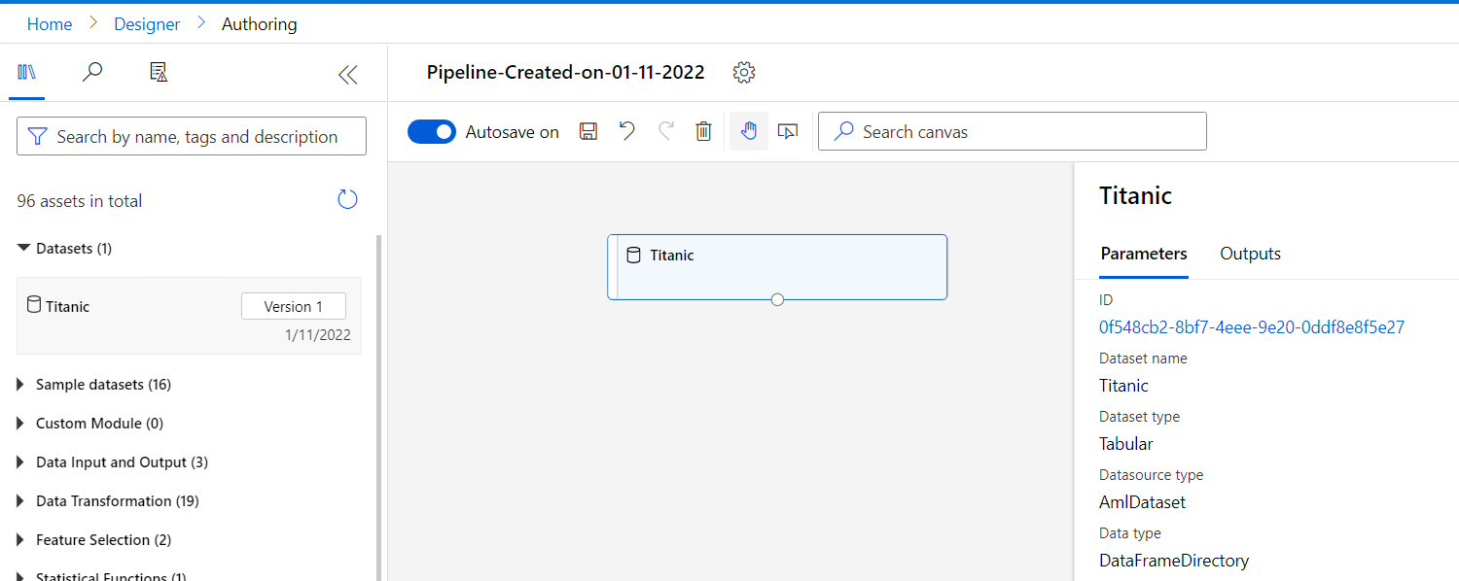Click the Dataset name value Titanic

(x=1124, y=386)
